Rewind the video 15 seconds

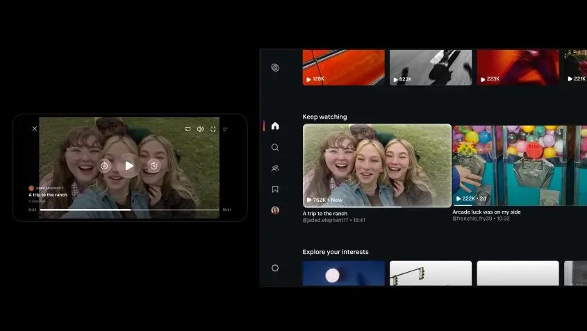pyautogui.click(x=104, y=166)
